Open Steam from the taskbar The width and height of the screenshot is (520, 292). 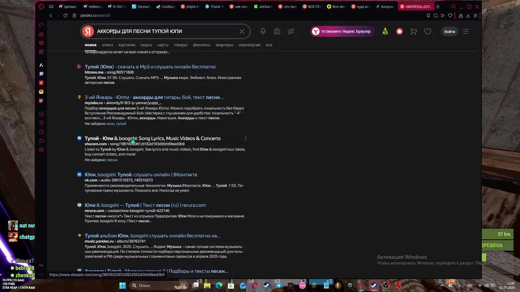[266, 286]
